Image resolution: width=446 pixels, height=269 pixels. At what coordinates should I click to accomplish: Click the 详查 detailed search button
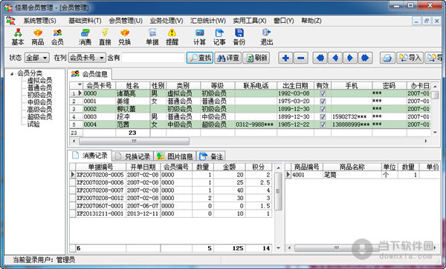(x=228, y=58)
